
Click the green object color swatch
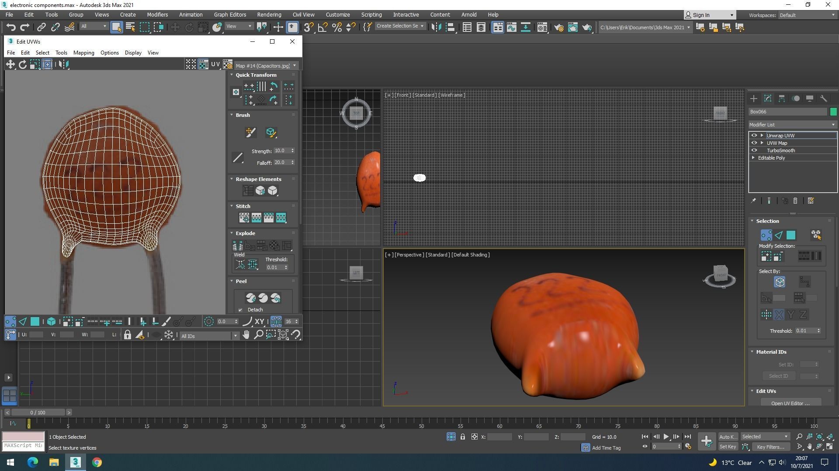click(x=833, y=112)
